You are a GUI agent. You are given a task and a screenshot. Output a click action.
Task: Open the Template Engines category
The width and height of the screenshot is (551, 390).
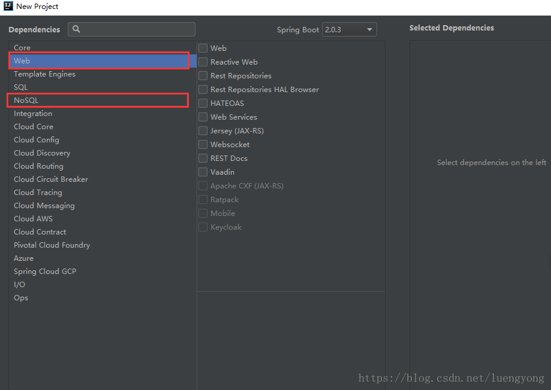coord(103,74)
